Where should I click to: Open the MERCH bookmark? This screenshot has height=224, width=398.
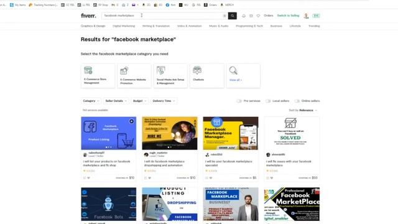(227, 5)
